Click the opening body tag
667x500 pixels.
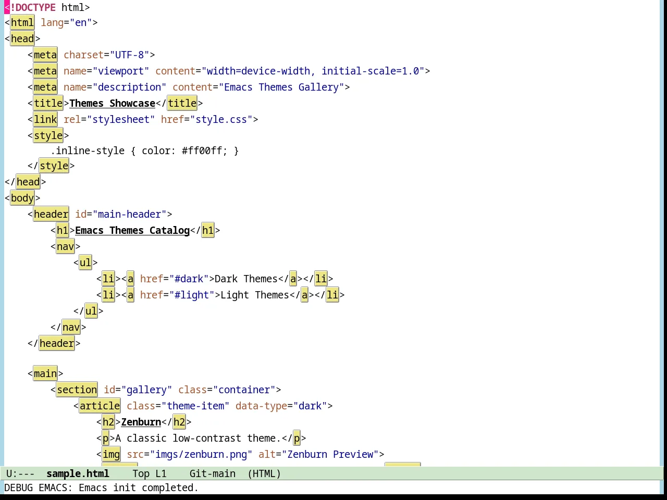coord(22,198)
